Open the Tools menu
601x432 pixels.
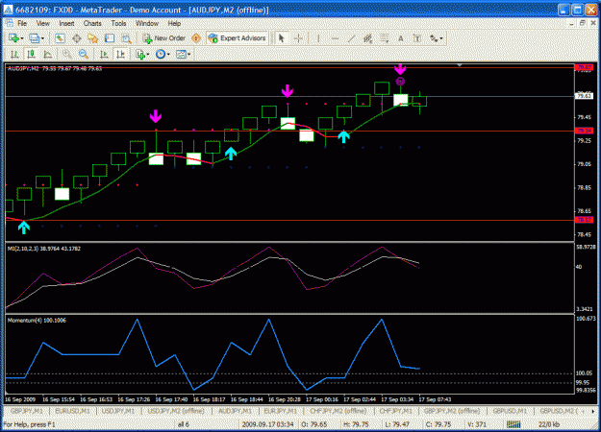coord(118,23)
